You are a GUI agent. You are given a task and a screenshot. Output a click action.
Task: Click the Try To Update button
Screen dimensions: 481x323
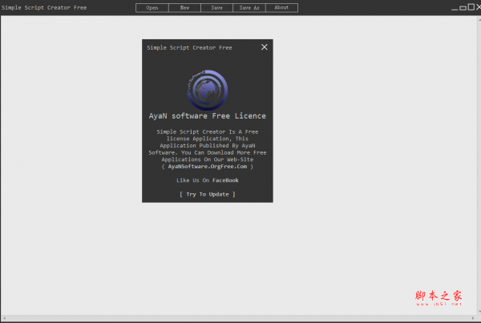coord(207,194)
